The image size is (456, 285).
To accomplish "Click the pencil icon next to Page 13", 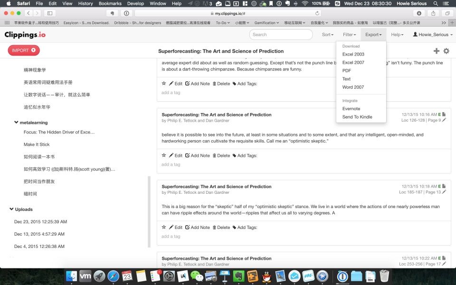I will [x=444, y=192].
